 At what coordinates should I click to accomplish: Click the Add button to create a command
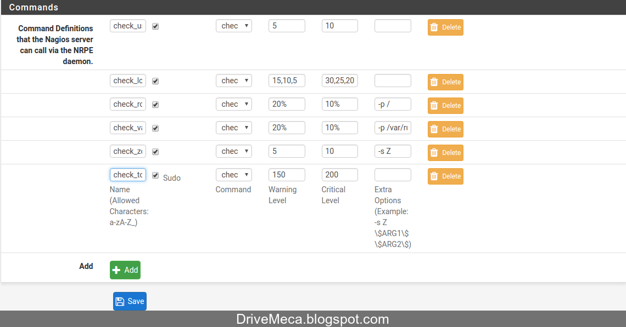125,269
